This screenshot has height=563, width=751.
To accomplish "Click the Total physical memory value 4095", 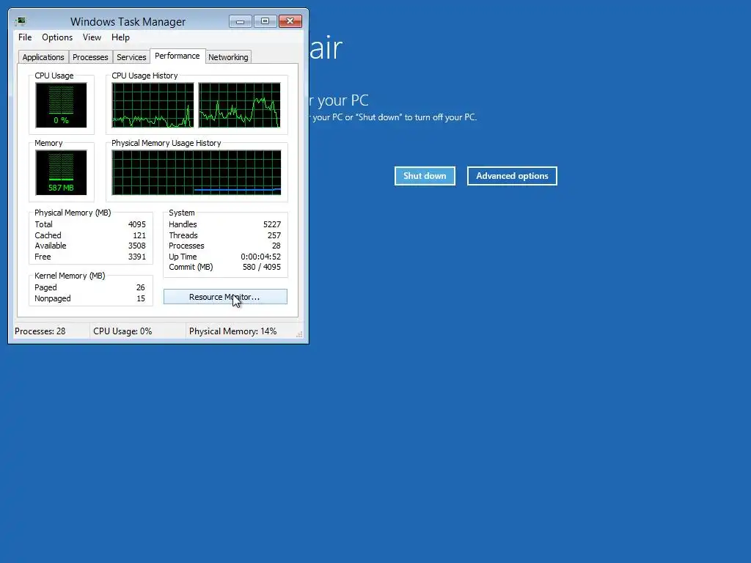I will pos(136,224).
